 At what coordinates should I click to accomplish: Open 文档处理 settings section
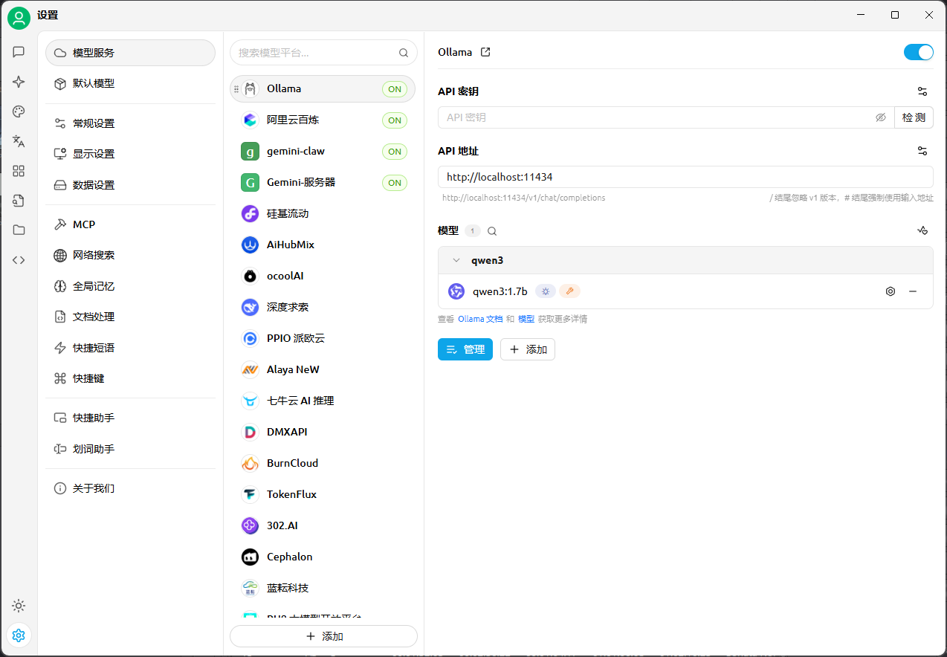pos(130,317)
